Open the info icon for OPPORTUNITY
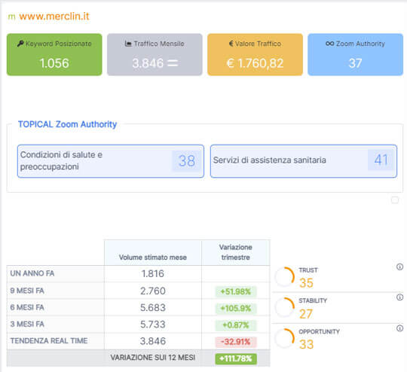 pyautogui.click(x=399, y=328)
